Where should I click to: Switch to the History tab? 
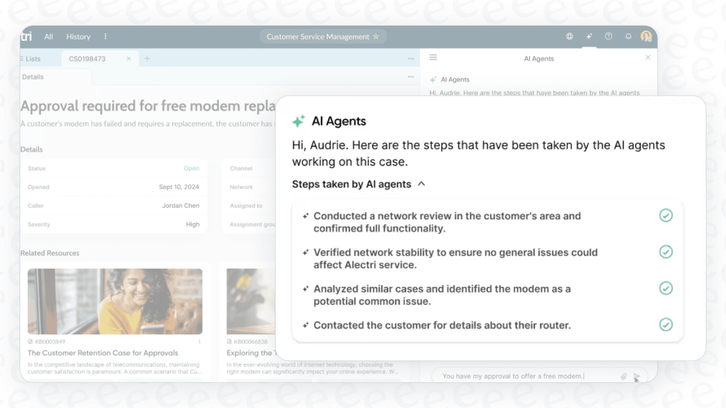pos(78,37)
